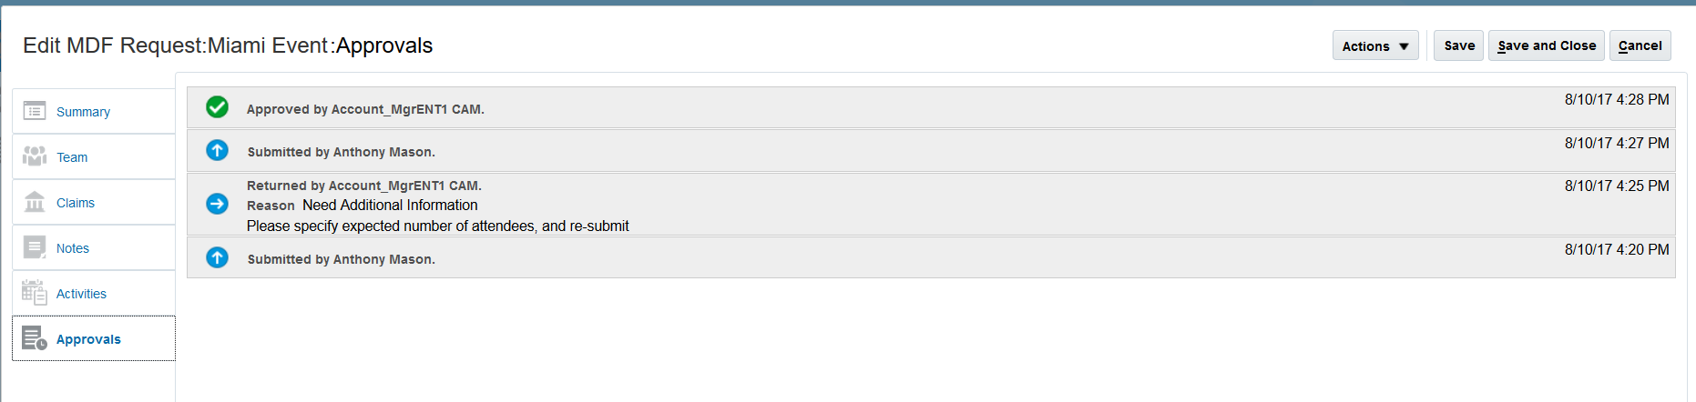Open the Actions dropdown menu
Viewport: 1696px width, 402px height.
(1374, 45)
